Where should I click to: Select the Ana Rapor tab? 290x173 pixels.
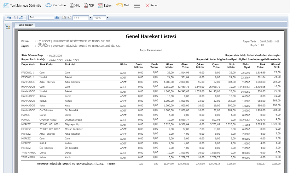26,25
